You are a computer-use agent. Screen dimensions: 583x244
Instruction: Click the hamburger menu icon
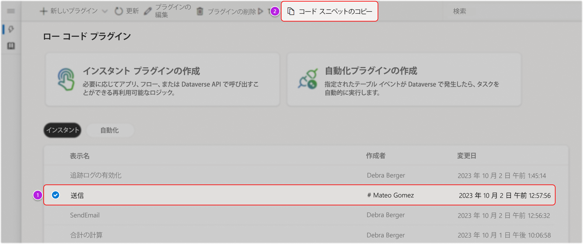coord(11,11)
